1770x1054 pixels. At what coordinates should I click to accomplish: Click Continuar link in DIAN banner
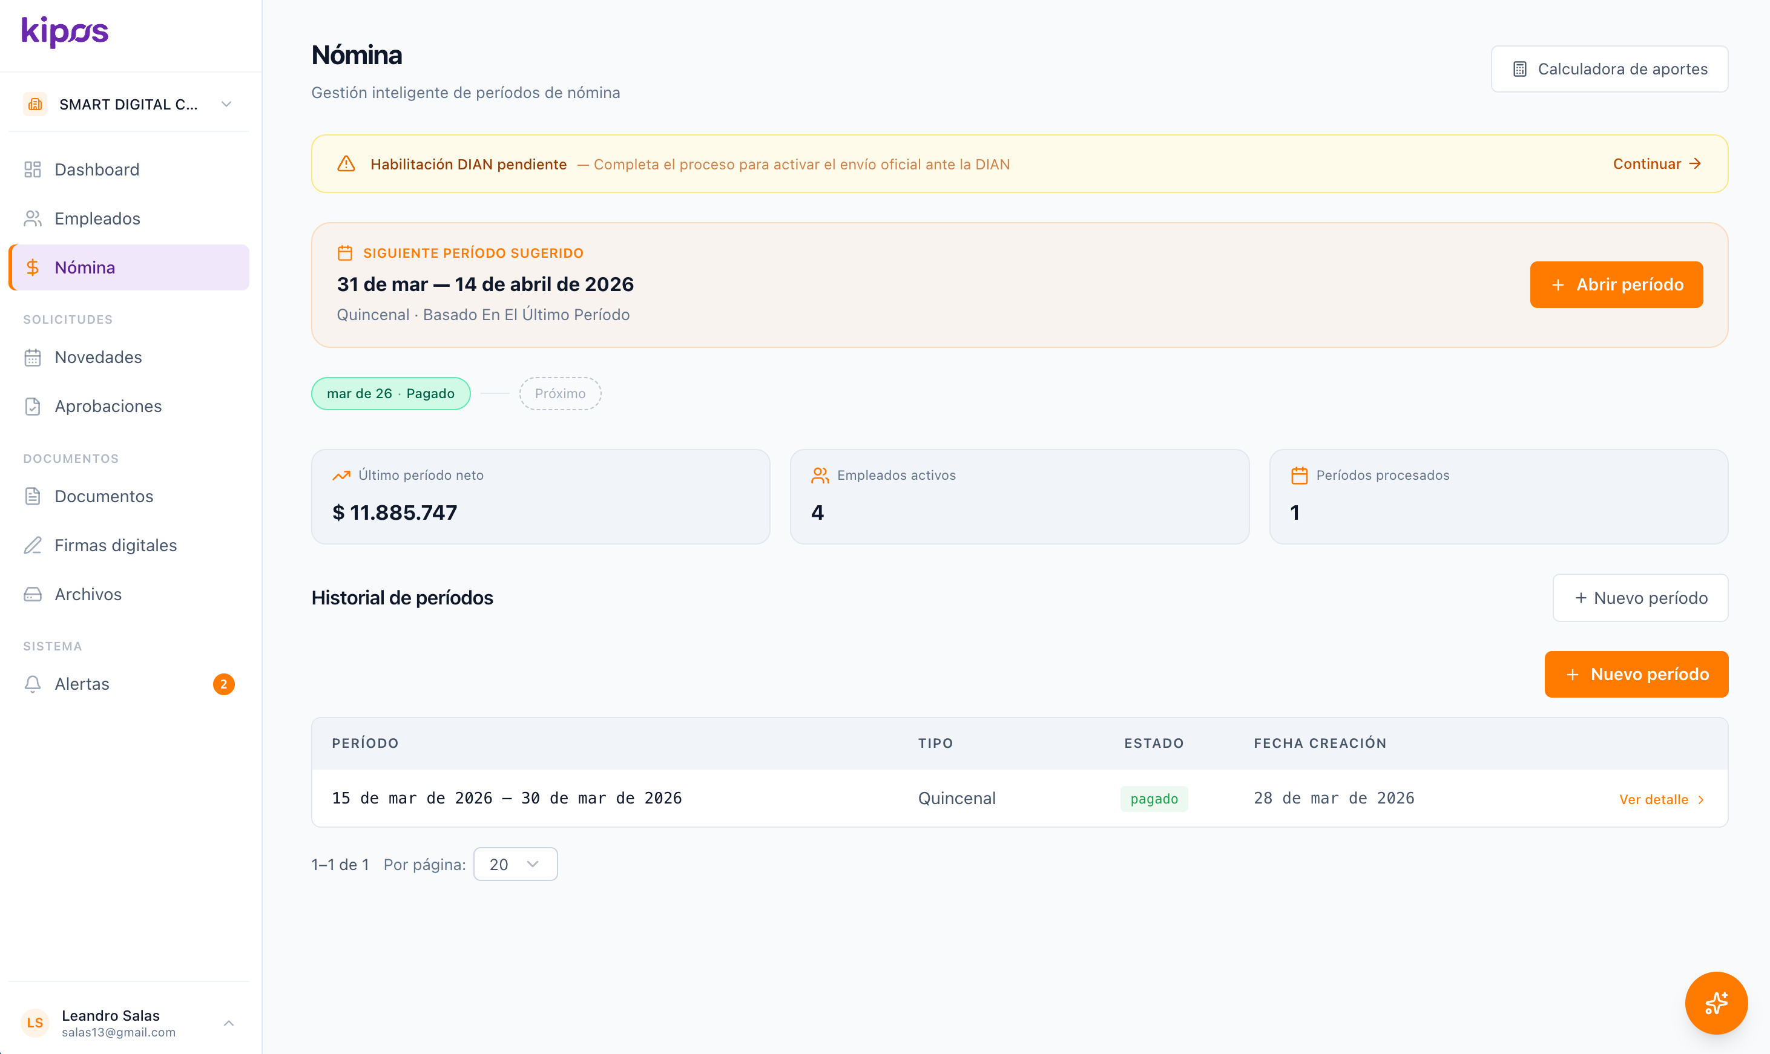pos(1656,164)
